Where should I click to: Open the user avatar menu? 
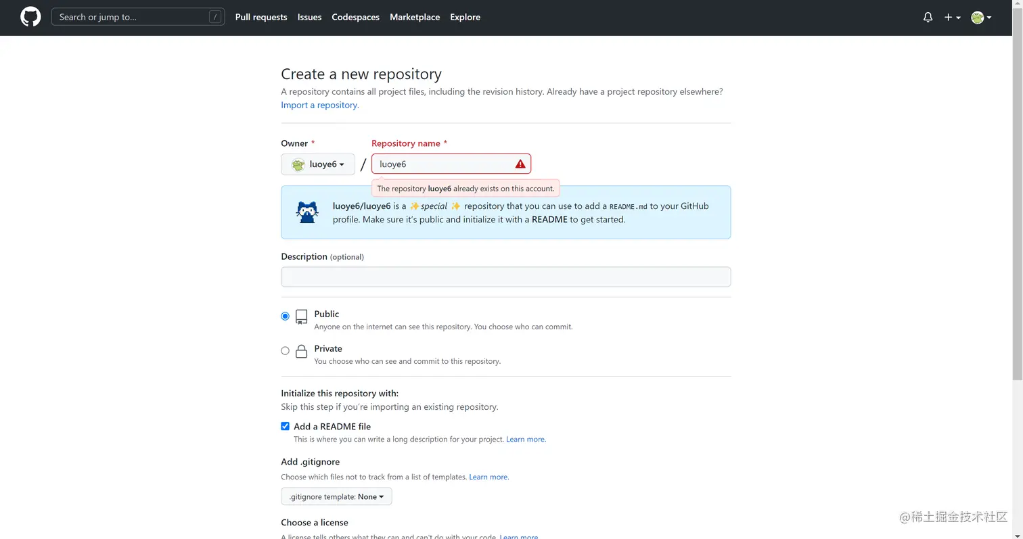(981, 18)
